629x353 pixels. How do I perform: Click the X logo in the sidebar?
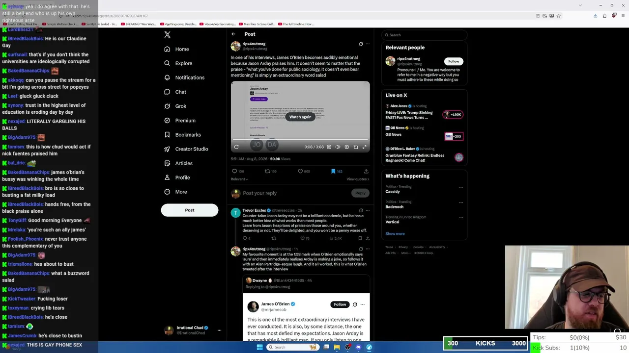[167, 35]
